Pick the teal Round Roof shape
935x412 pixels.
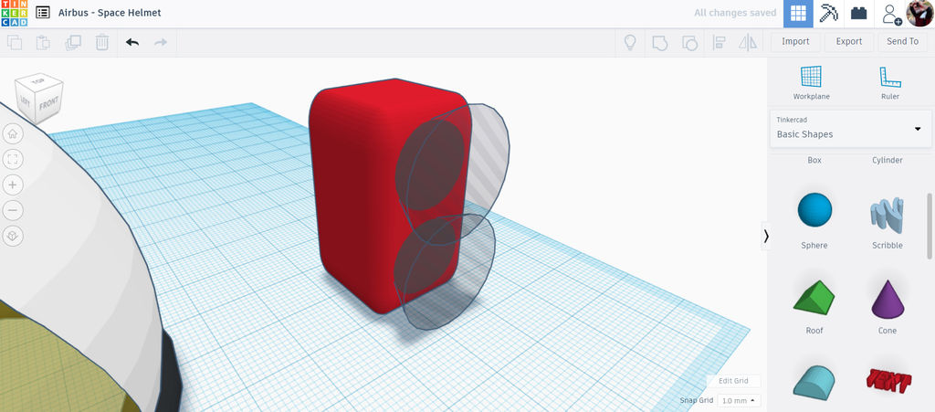[x=814, y=381]
